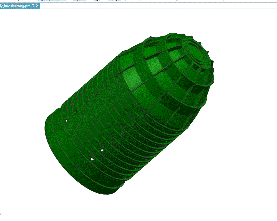This screenshot has height=221, width=277.
Task: Close the iyijituoshuitong.prt tab
Action: [37, 6]
